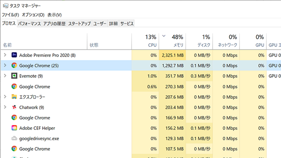Image resolution: width=281 pixels, height=158 pixels.
Task: Click Chrome icon in 166.9 MB row
Action: click(14, 117)
